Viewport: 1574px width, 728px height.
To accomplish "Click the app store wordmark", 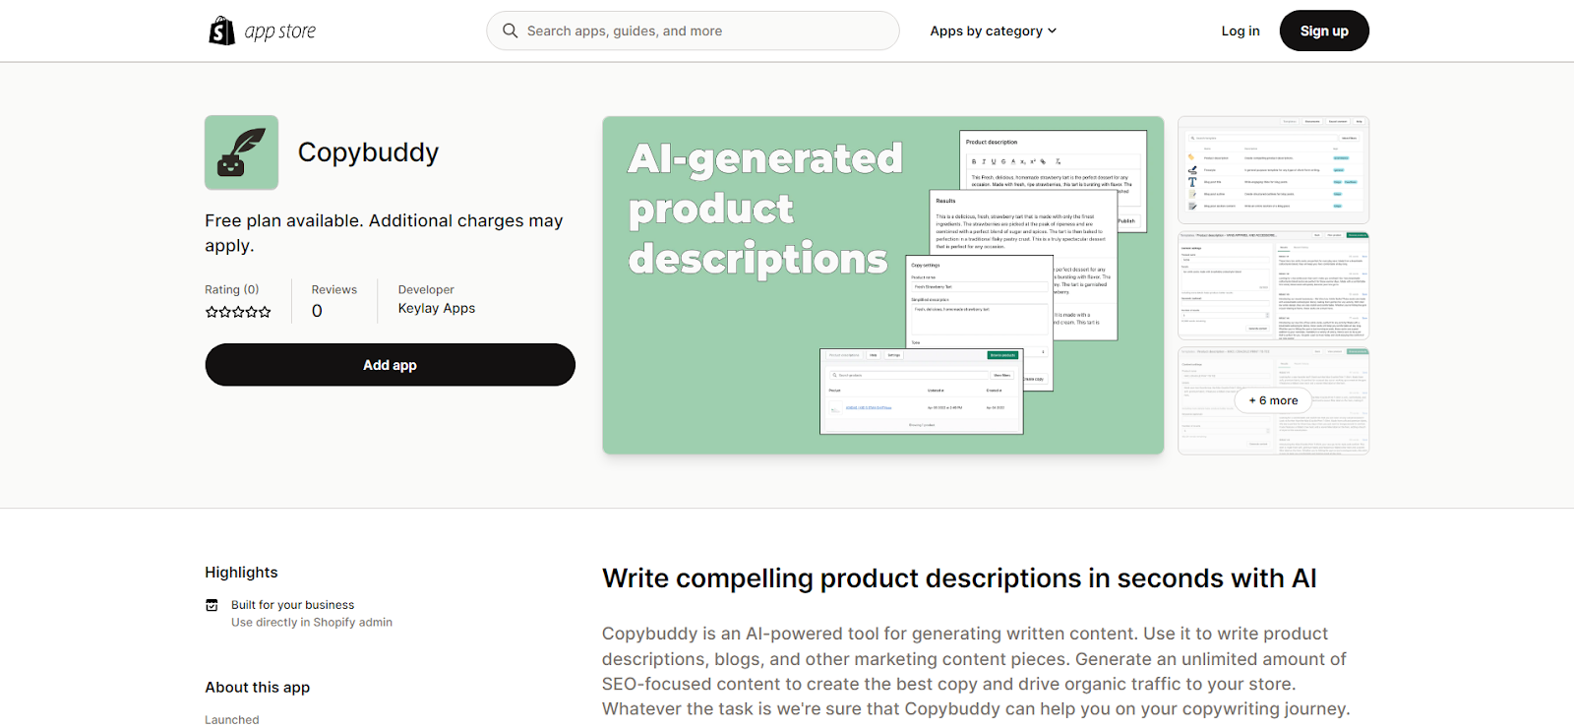I will [x=280, y=31].
